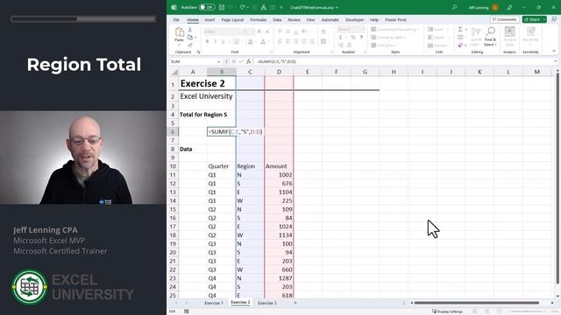The image size is (561, 315).
Task: Open Find & Select magnifier icon
Action: click(x=490, y=37)
